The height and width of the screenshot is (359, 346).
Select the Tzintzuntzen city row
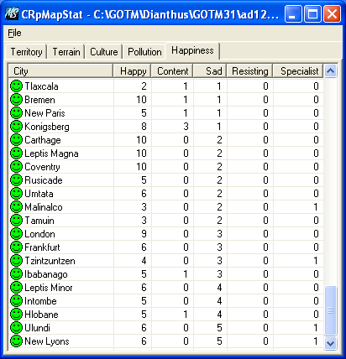tap(166, 261)
